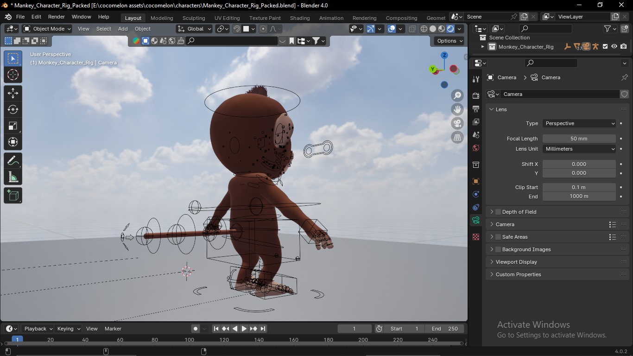Jump to the last frame
The height and width of the screenshot is (356, 633).
[263, 329]
